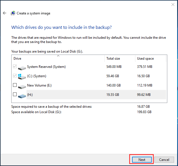
Task: Select the System Reserved (System) row text
Action: point(46,67)
